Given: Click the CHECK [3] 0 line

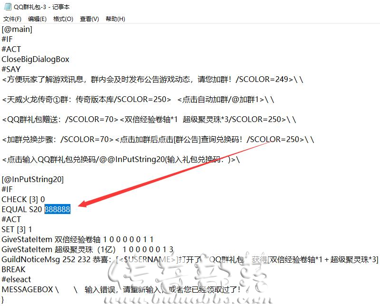Looking at the screenshot, I should pos(23,199).
